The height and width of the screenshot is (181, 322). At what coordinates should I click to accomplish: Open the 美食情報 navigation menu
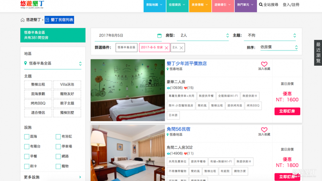(x=200, y=5)
